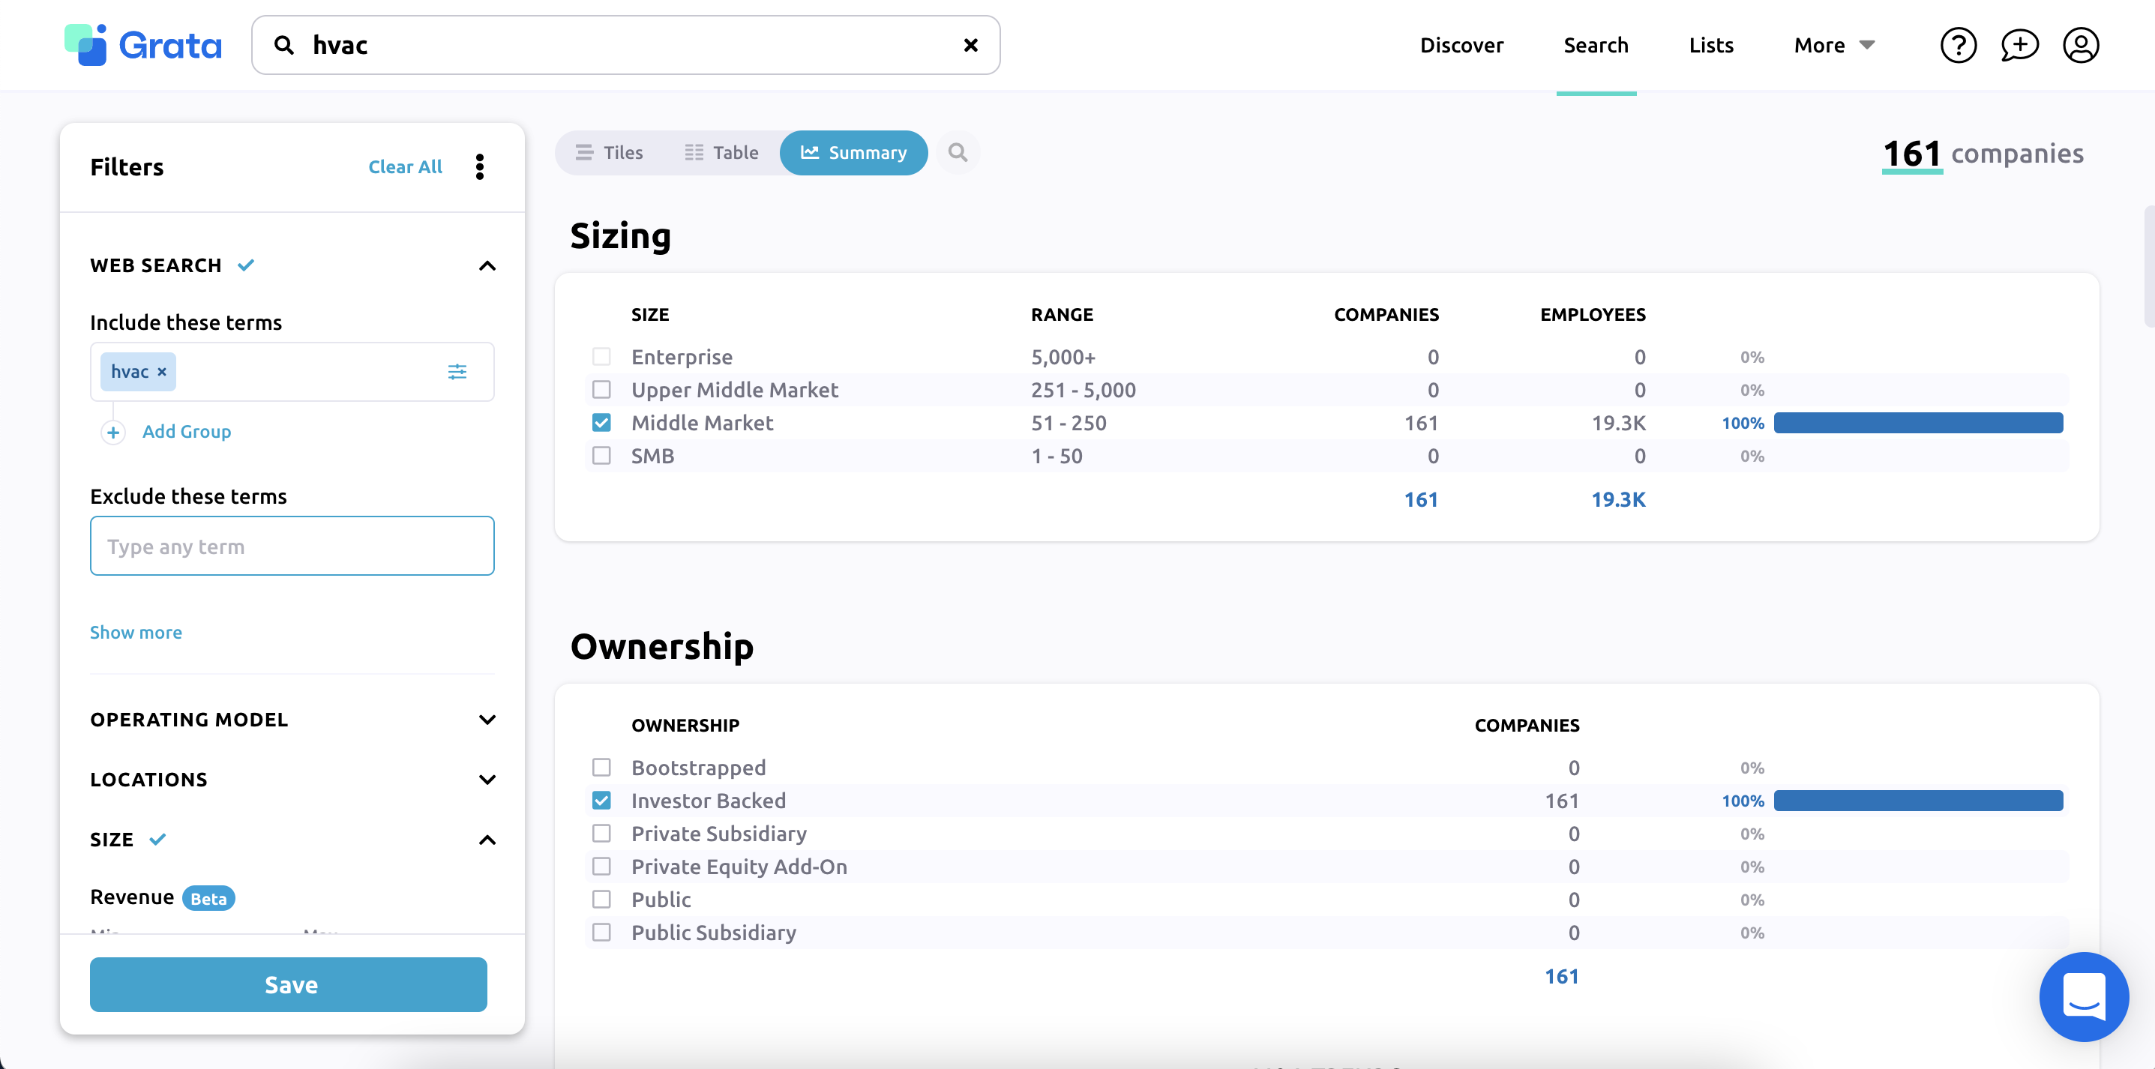Open the Intercom chat bubble
This screenshot has height=1069, width=2155.
[x=2083, y=996]
